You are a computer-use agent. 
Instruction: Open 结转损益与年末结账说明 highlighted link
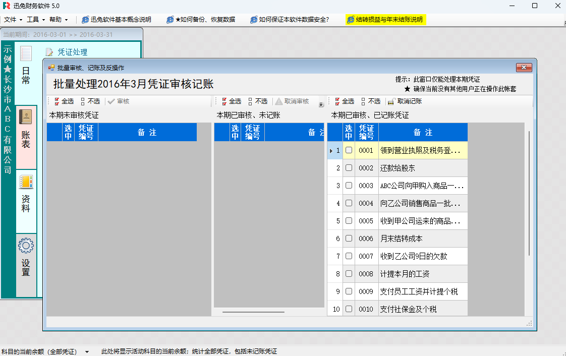[x=386, y=20]
